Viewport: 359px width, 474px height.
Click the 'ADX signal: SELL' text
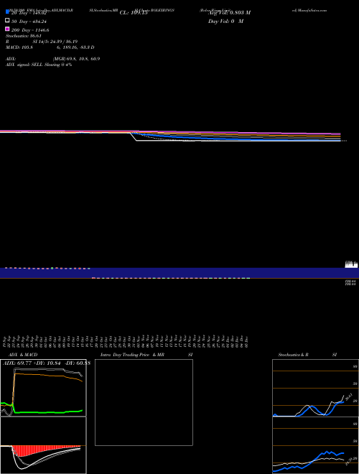coord(23,65)
